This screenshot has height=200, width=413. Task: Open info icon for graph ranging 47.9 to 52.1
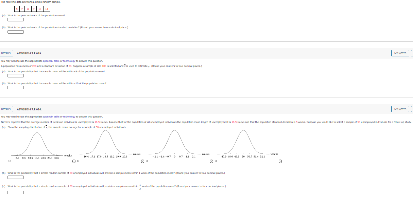280,161
